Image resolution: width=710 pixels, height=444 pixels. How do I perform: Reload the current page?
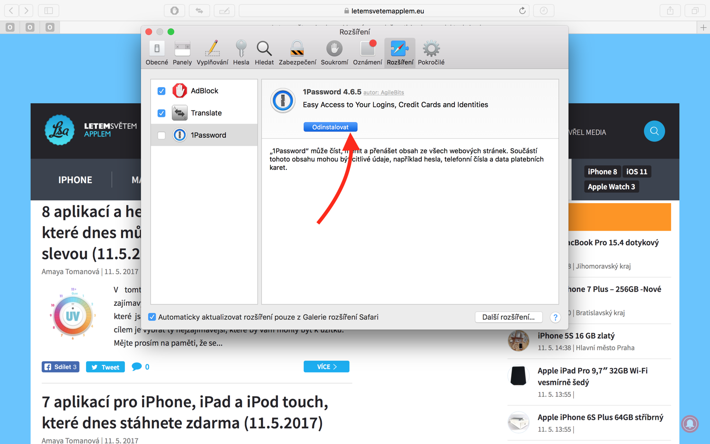523,10
